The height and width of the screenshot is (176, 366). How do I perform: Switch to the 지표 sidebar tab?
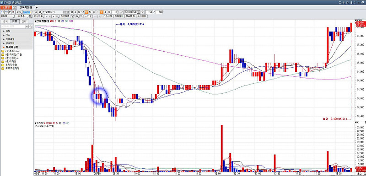click(x=15, y=21)
